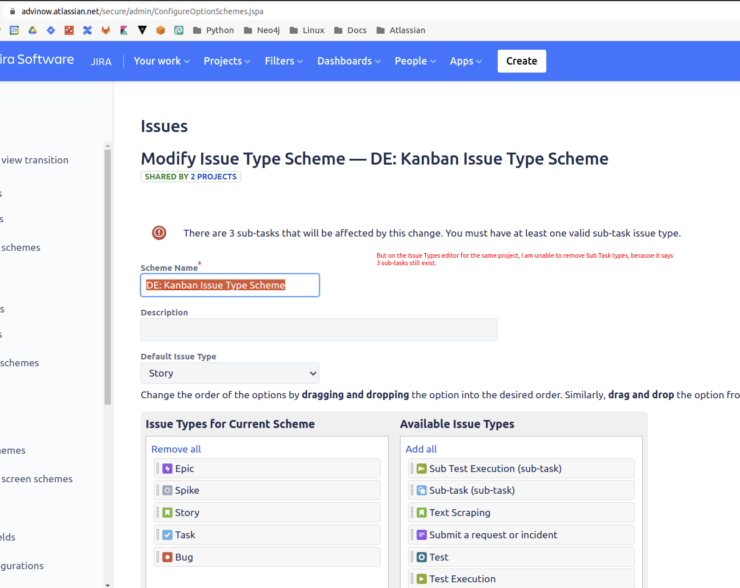740x588 pixels.
Task: Click the screen schemes sidebar link
Action: click(37, 479)
